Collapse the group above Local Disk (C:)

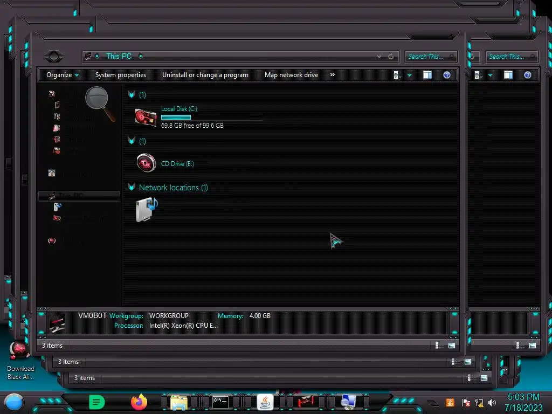point(132,94)
